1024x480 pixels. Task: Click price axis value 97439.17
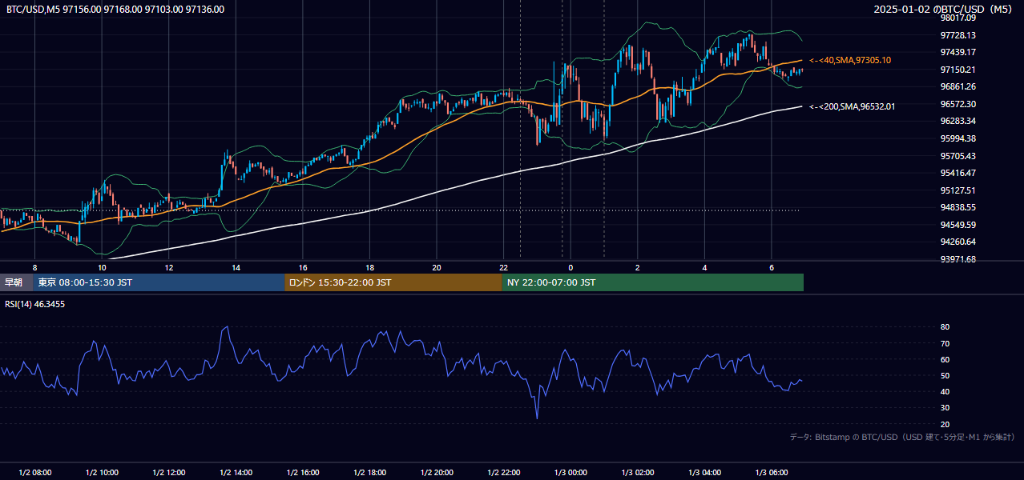(958, 52)
